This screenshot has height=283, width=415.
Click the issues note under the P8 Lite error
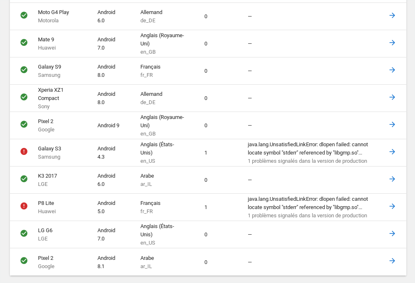pos(307,215)
